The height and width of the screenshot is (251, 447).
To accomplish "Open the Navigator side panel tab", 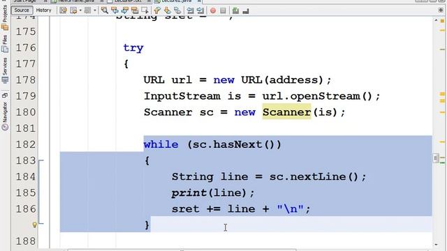I will [5, 116].
